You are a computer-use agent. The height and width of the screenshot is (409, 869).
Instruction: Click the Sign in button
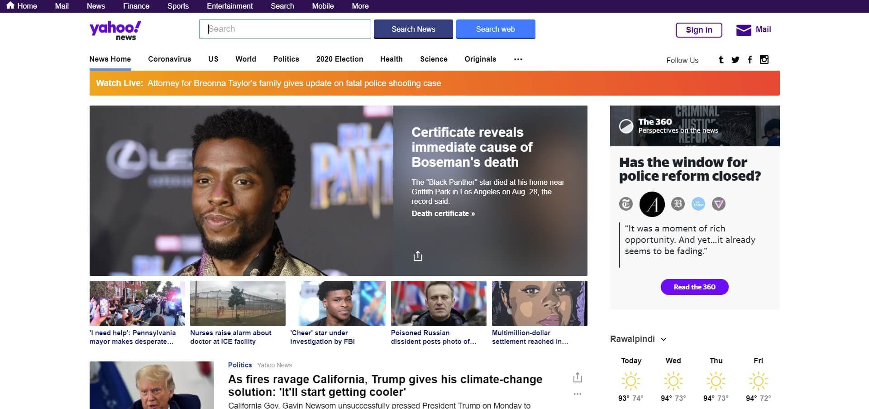[699, 30]
